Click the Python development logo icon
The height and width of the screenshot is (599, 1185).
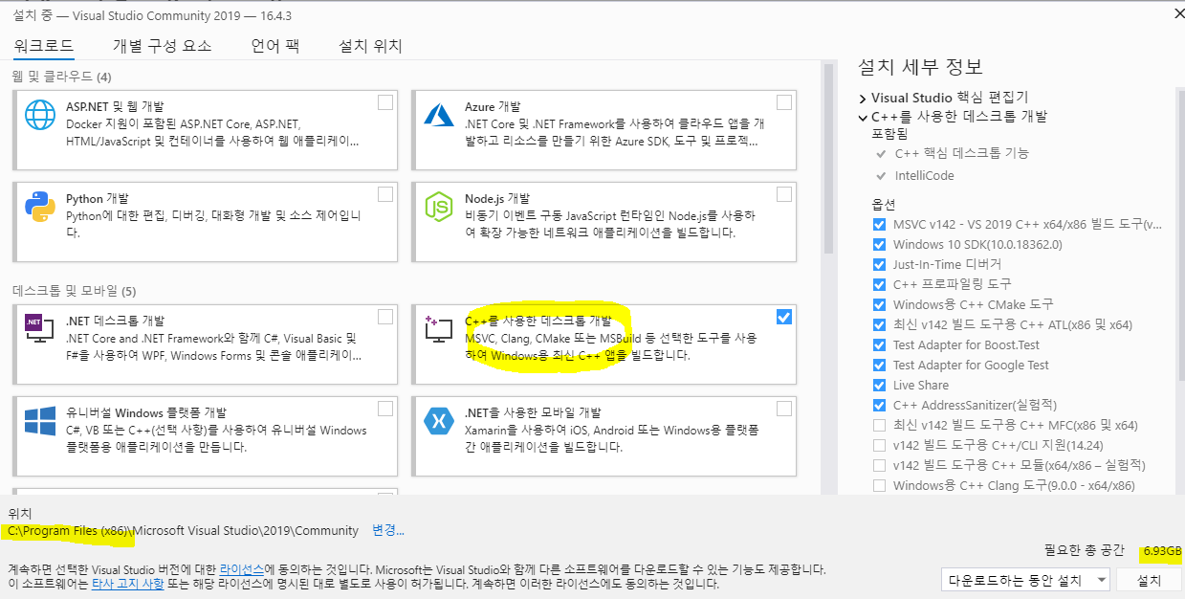tap(39, 206)
